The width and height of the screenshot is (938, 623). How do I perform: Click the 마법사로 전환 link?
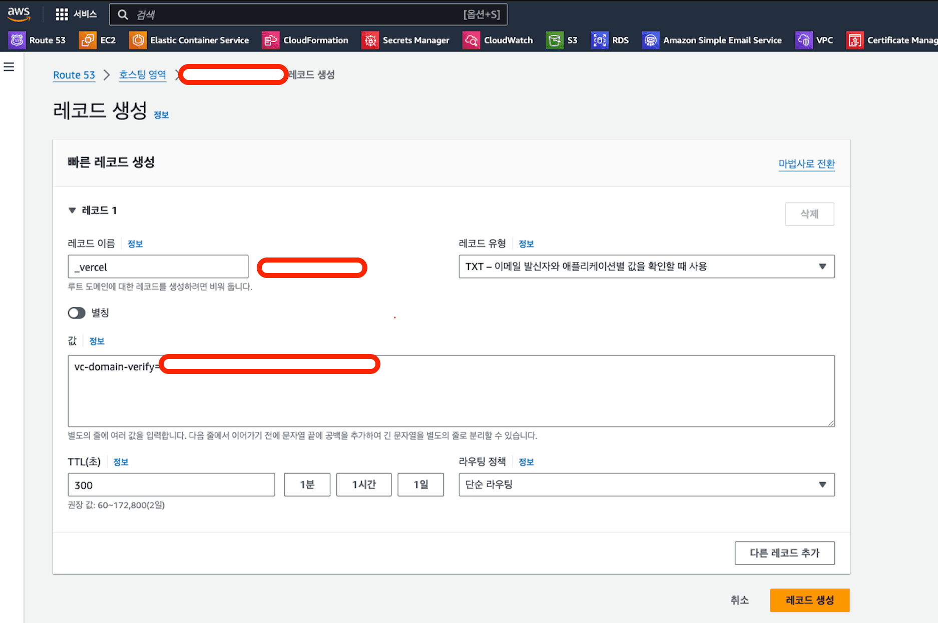[x=806, y=163]
